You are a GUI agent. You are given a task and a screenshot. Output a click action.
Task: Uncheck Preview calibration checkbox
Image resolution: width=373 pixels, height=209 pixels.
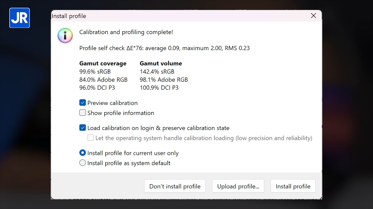[83, 103]
